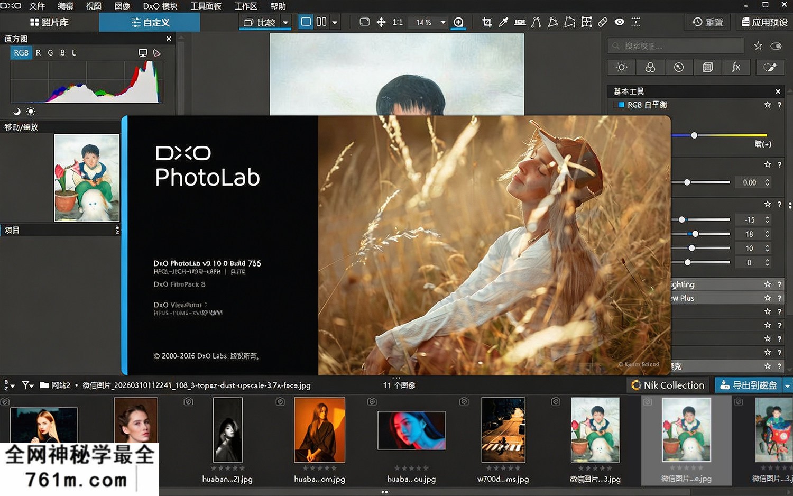Click the white balance temperature slider handle
Screen dimensions: 793x496
(694, 135)
